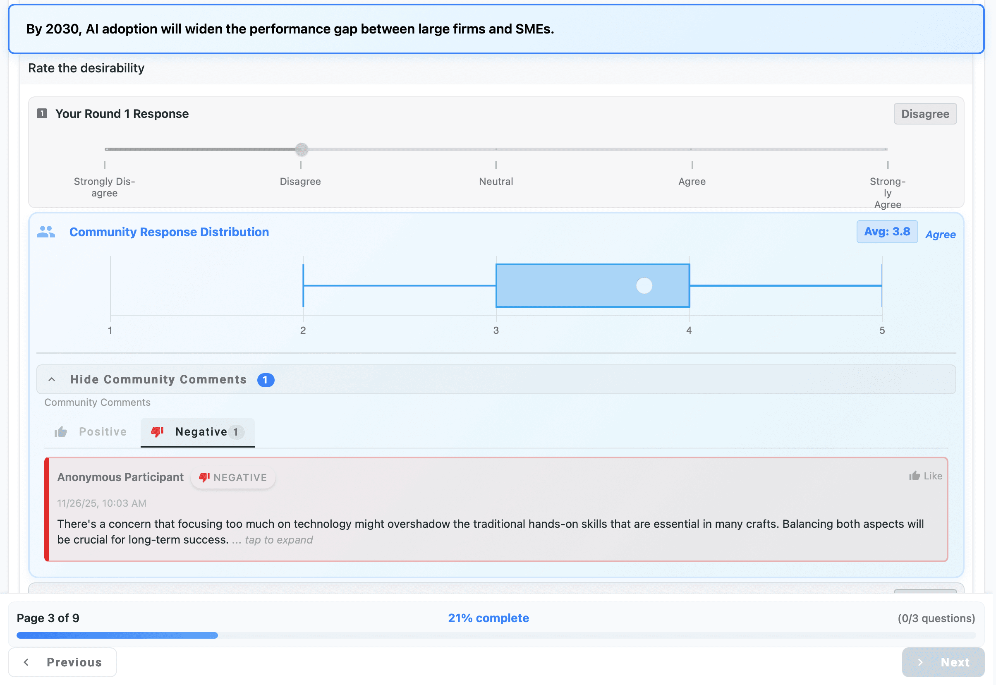Click the community people icon

[46, 231]
